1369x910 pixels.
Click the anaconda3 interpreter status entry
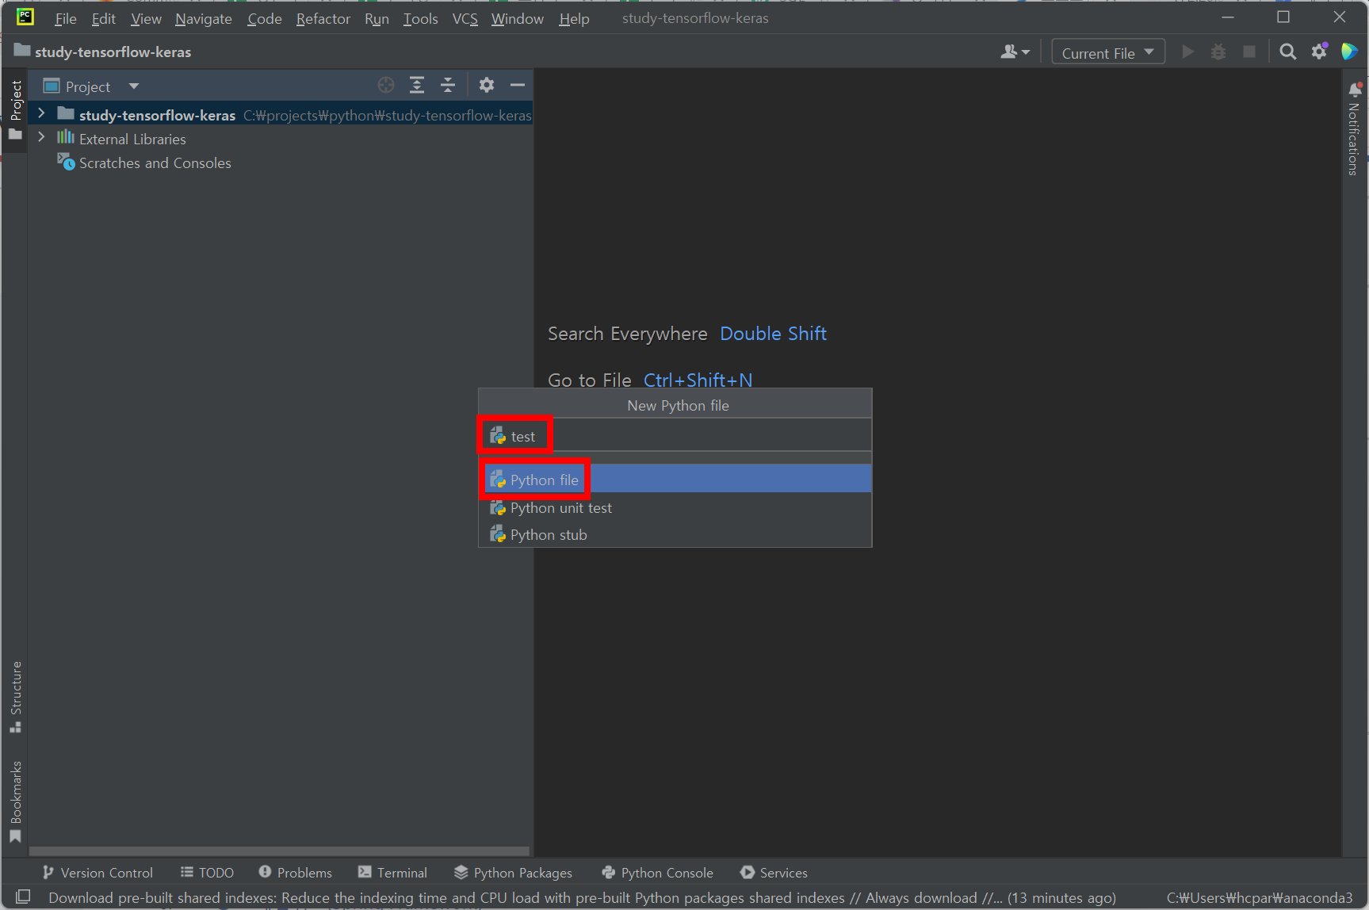pyautogui.click(x=1259, y=897)
